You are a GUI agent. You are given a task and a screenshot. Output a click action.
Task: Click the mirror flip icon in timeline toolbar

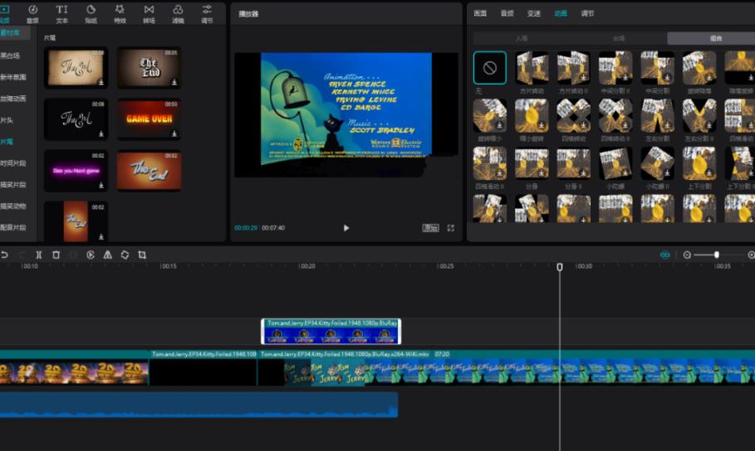(107, 255)
